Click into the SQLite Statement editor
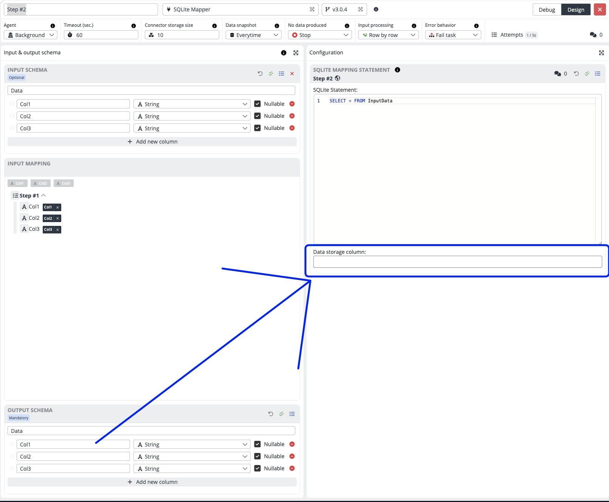 457,169
